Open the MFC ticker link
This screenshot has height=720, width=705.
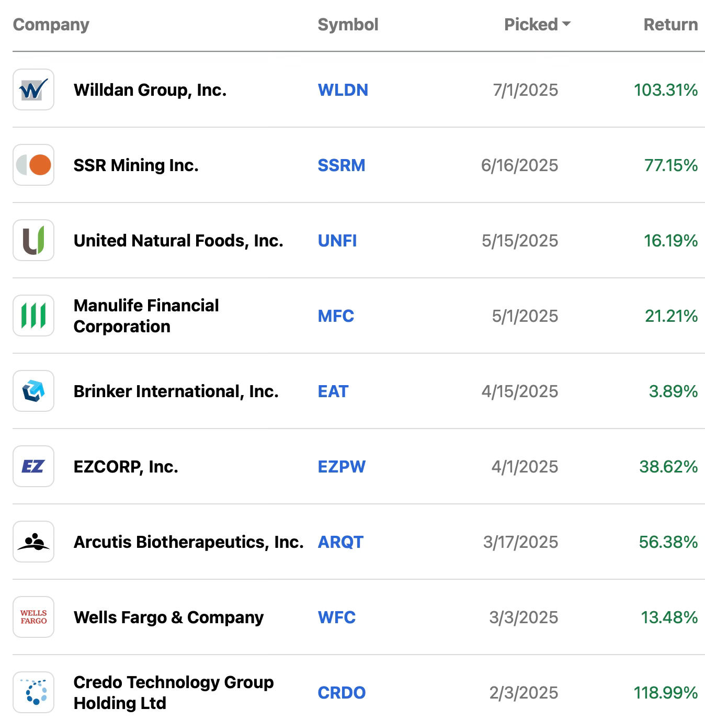click(336, 316)
